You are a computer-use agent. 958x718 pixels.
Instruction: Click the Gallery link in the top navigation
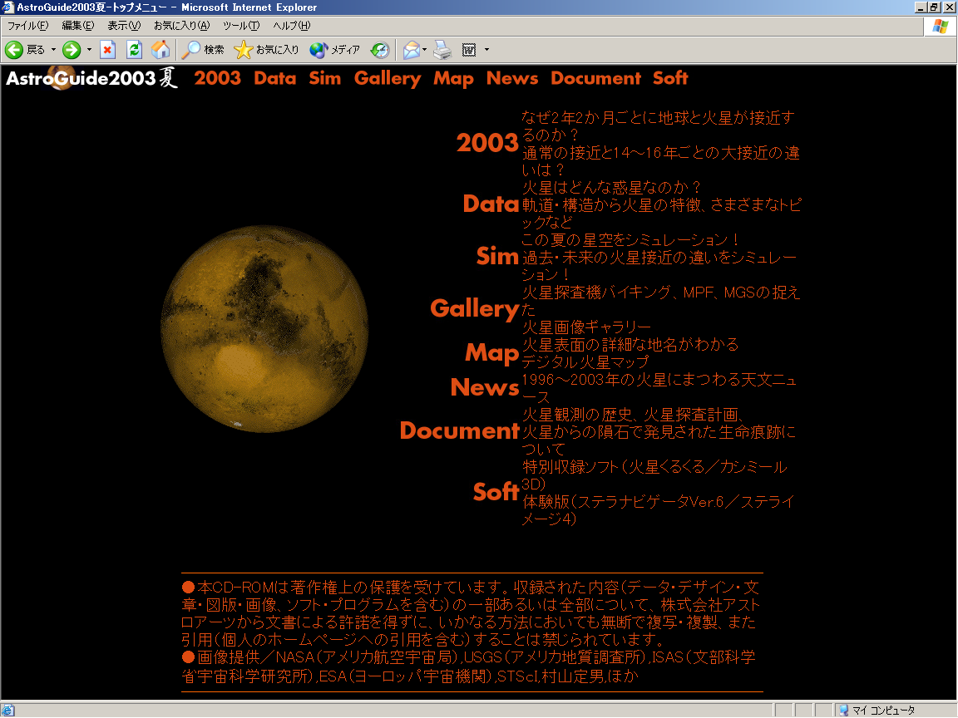tap(387, 78)
